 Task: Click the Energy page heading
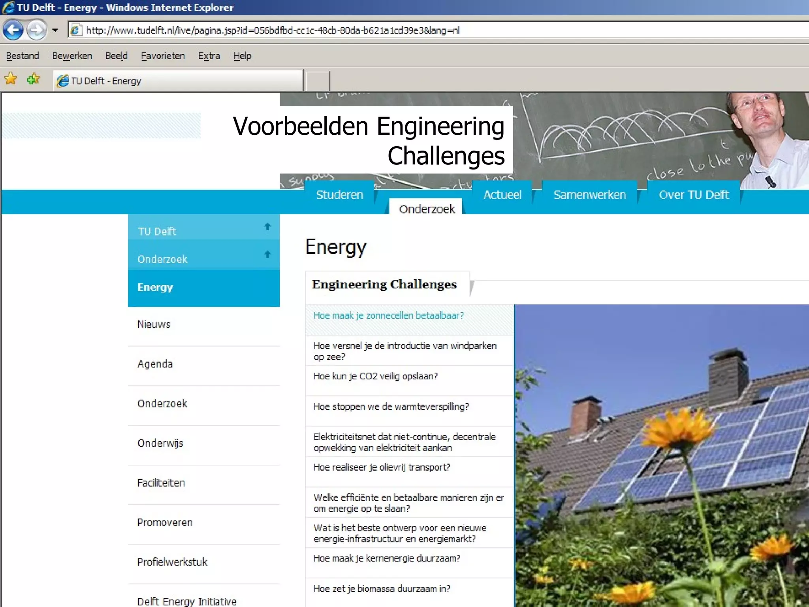pyautogui.click(x=336, y=248)
